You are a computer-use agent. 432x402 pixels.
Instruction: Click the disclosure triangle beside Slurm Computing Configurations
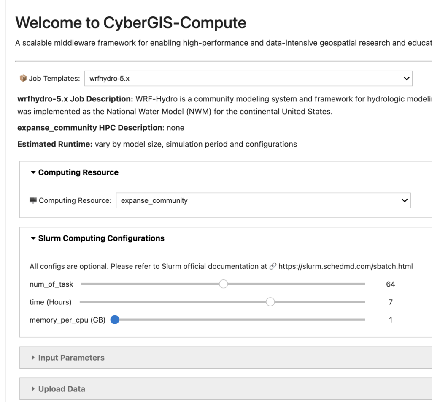32,238
